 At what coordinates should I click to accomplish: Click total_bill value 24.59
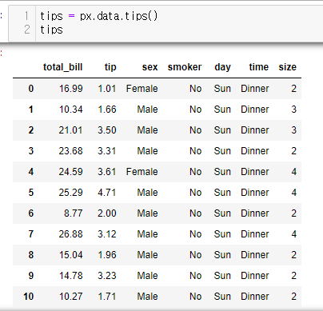(70, 172)
